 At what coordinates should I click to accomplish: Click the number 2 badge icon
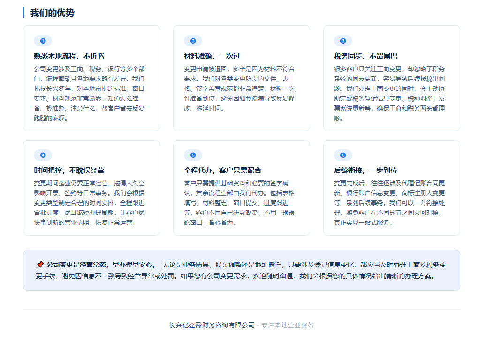point(193,41)
